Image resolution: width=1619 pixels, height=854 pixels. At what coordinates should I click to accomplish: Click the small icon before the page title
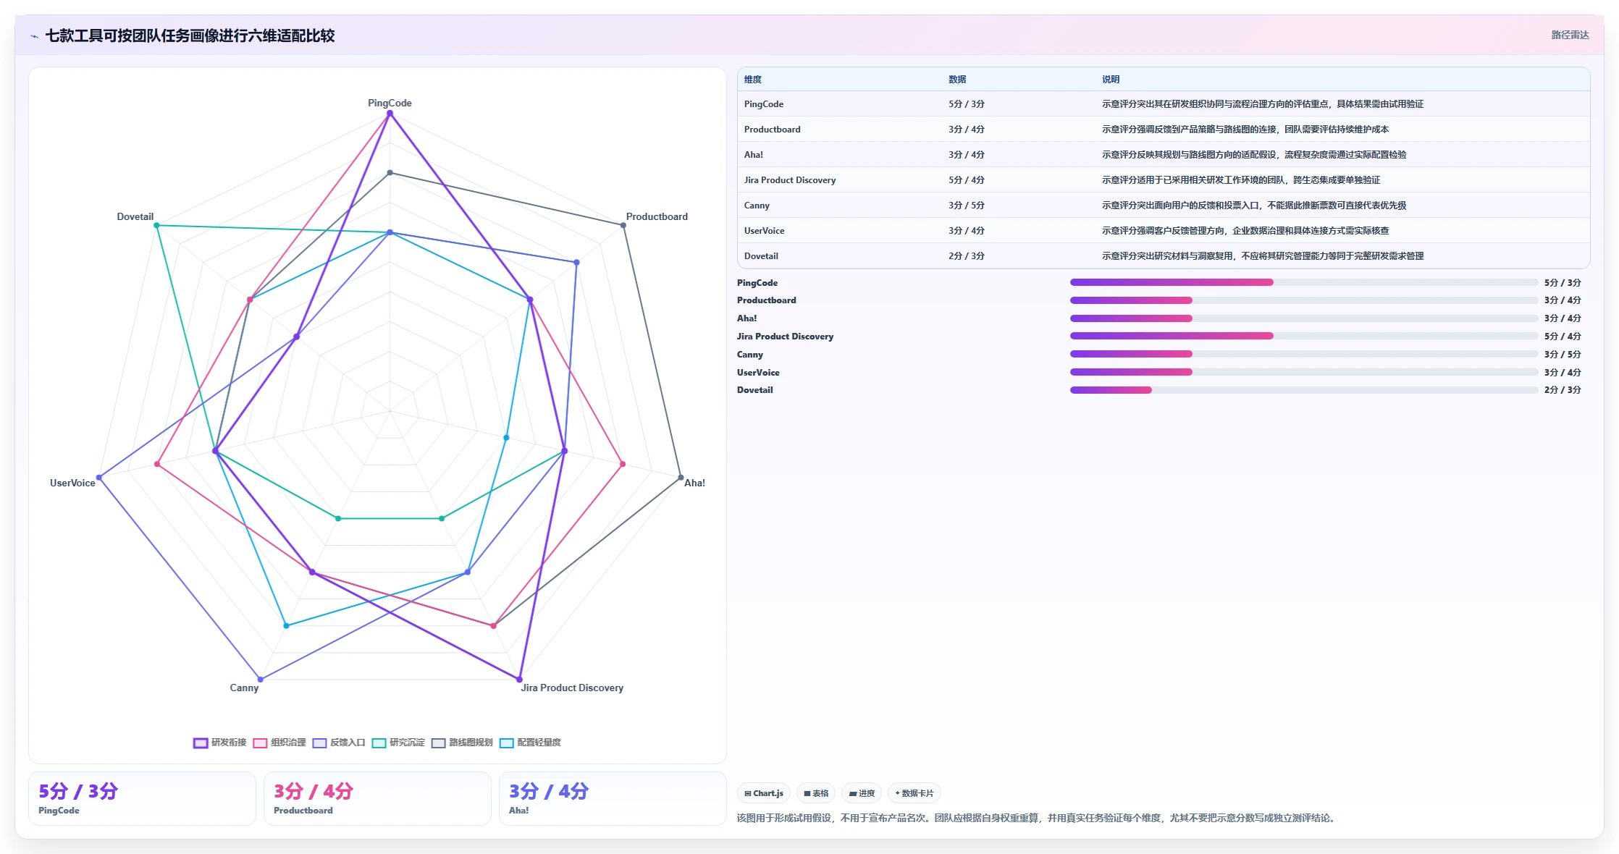(x=34, y=36)
